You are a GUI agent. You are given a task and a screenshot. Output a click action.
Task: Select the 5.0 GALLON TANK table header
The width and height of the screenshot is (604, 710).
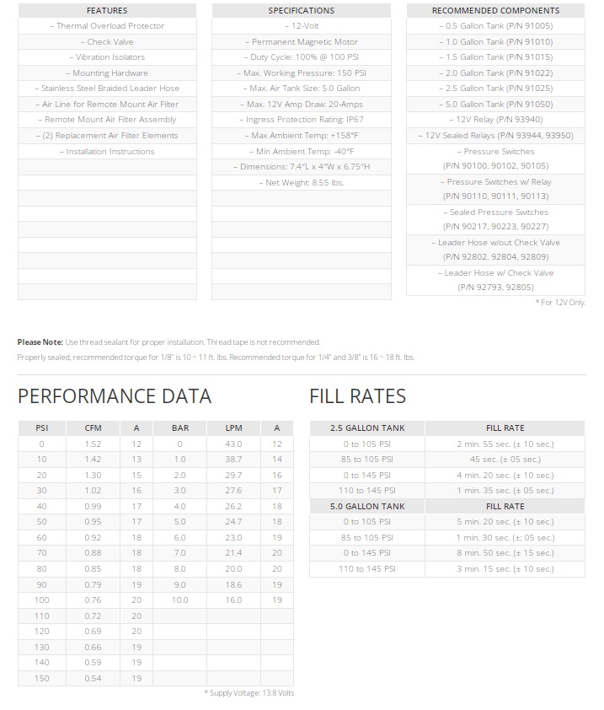(x=367, y=507)
